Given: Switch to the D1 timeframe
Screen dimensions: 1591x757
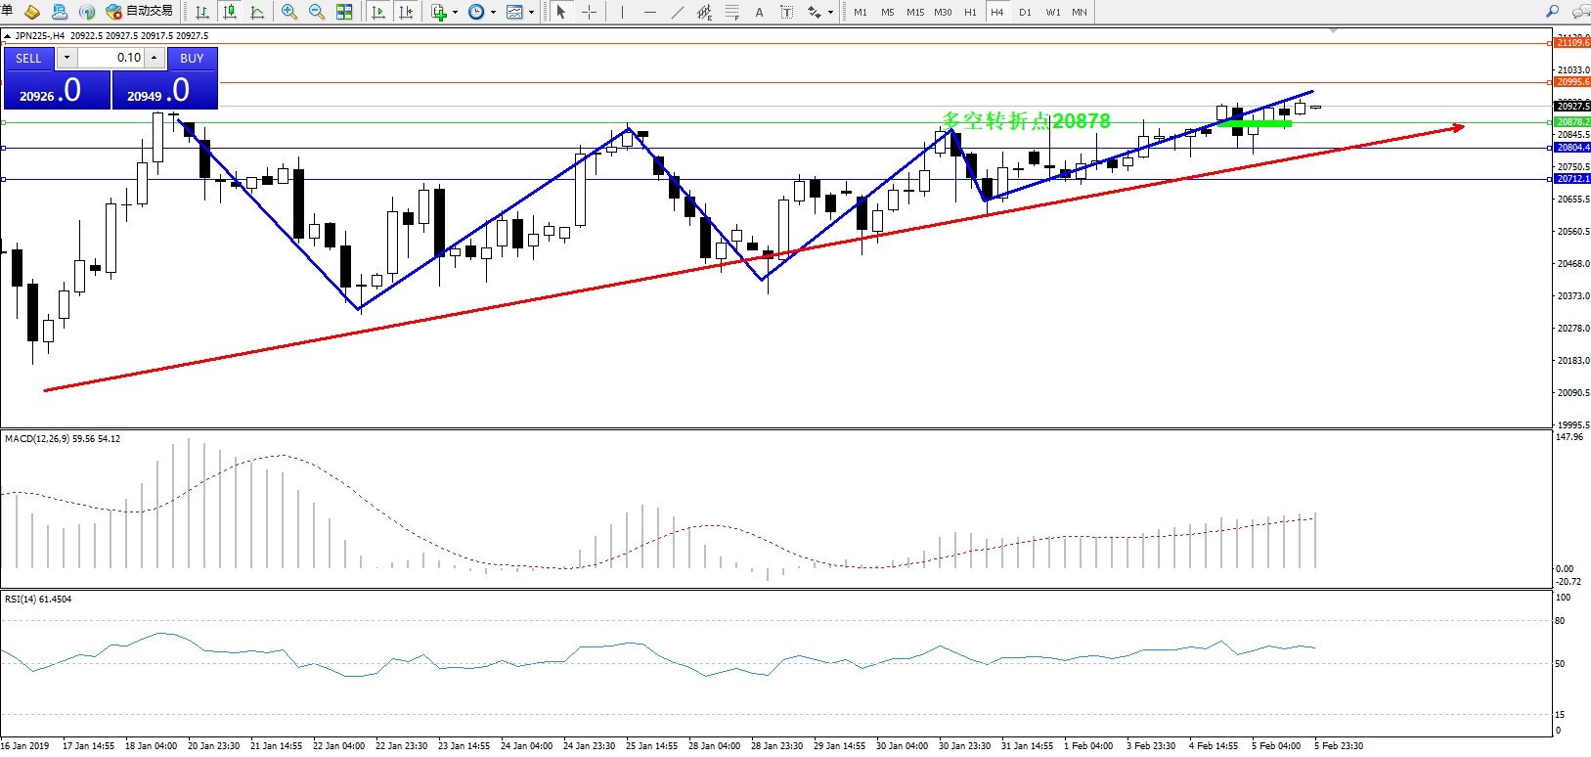Looking at the screenshot, I should pos(1025,12).
